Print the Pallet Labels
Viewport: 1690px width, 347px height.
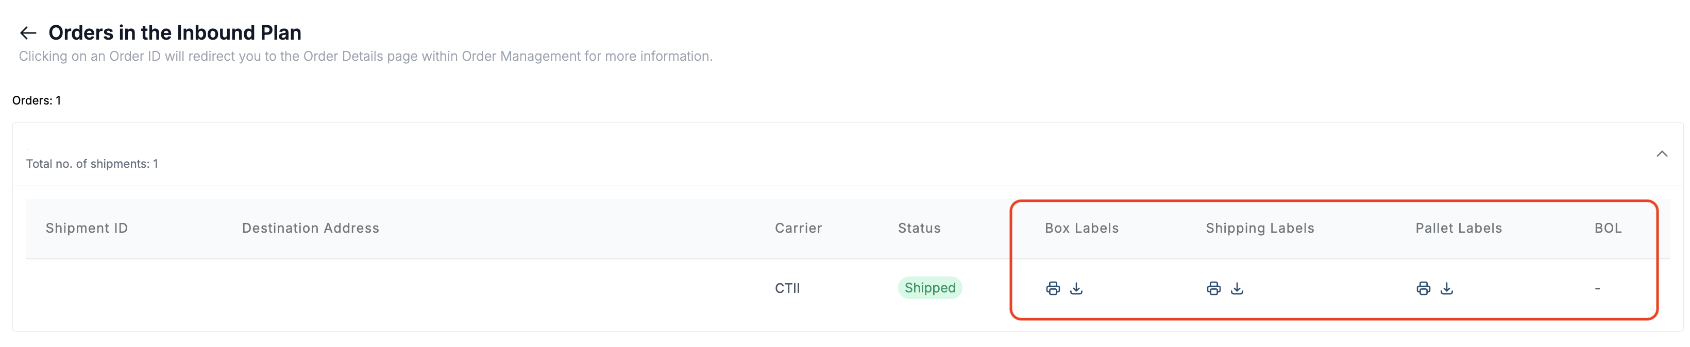[1423, 289]
